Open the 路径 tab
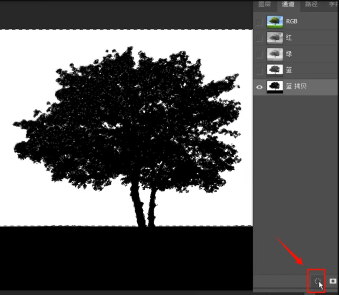 pos(311,4)
